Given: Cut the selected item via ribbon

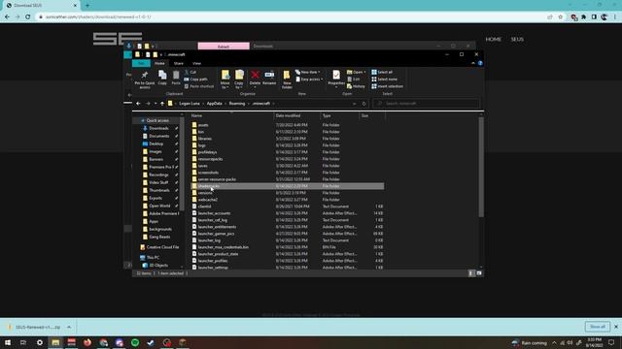Looking at the screenshot, I should [190, 73].
